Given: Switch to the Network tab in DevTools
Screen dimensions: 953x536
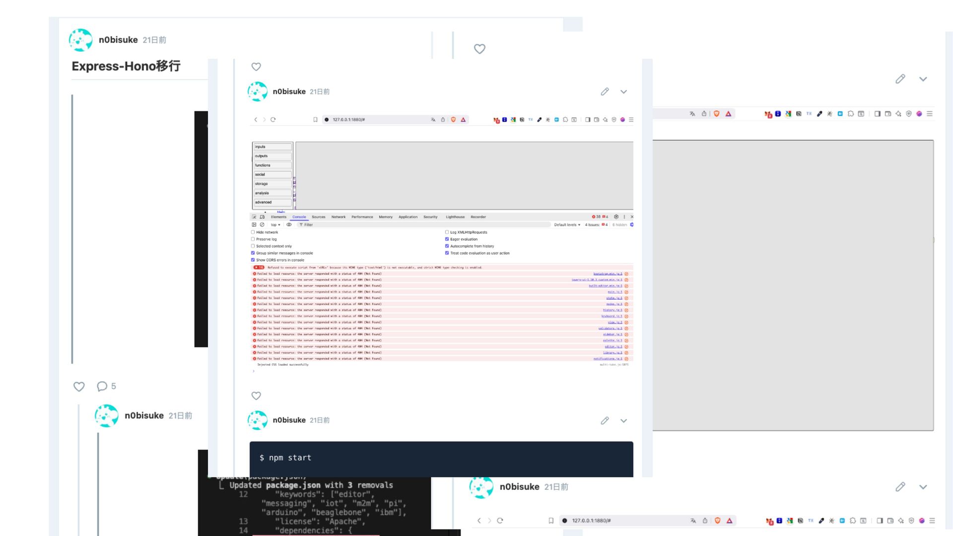Looking at the screenshot, I should click(338, 217).
